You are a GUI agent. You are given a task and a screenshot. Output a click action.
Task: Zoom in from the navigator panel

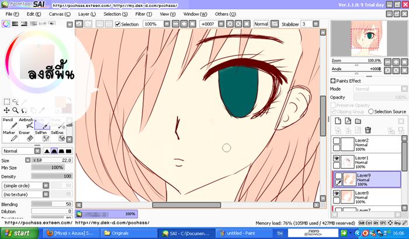click(x=396, y=62)
